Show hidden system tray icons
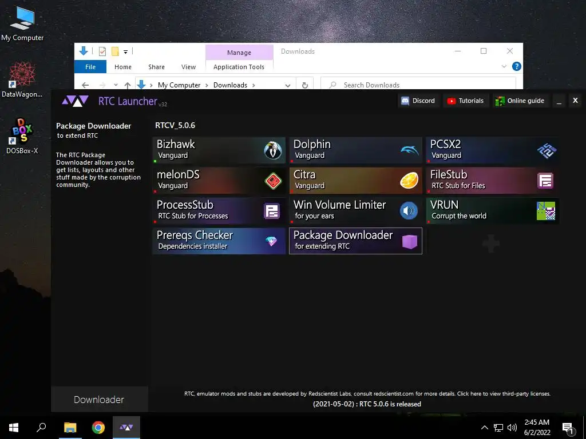This screenshot has width=586, height=439. [x=484, y=428]
